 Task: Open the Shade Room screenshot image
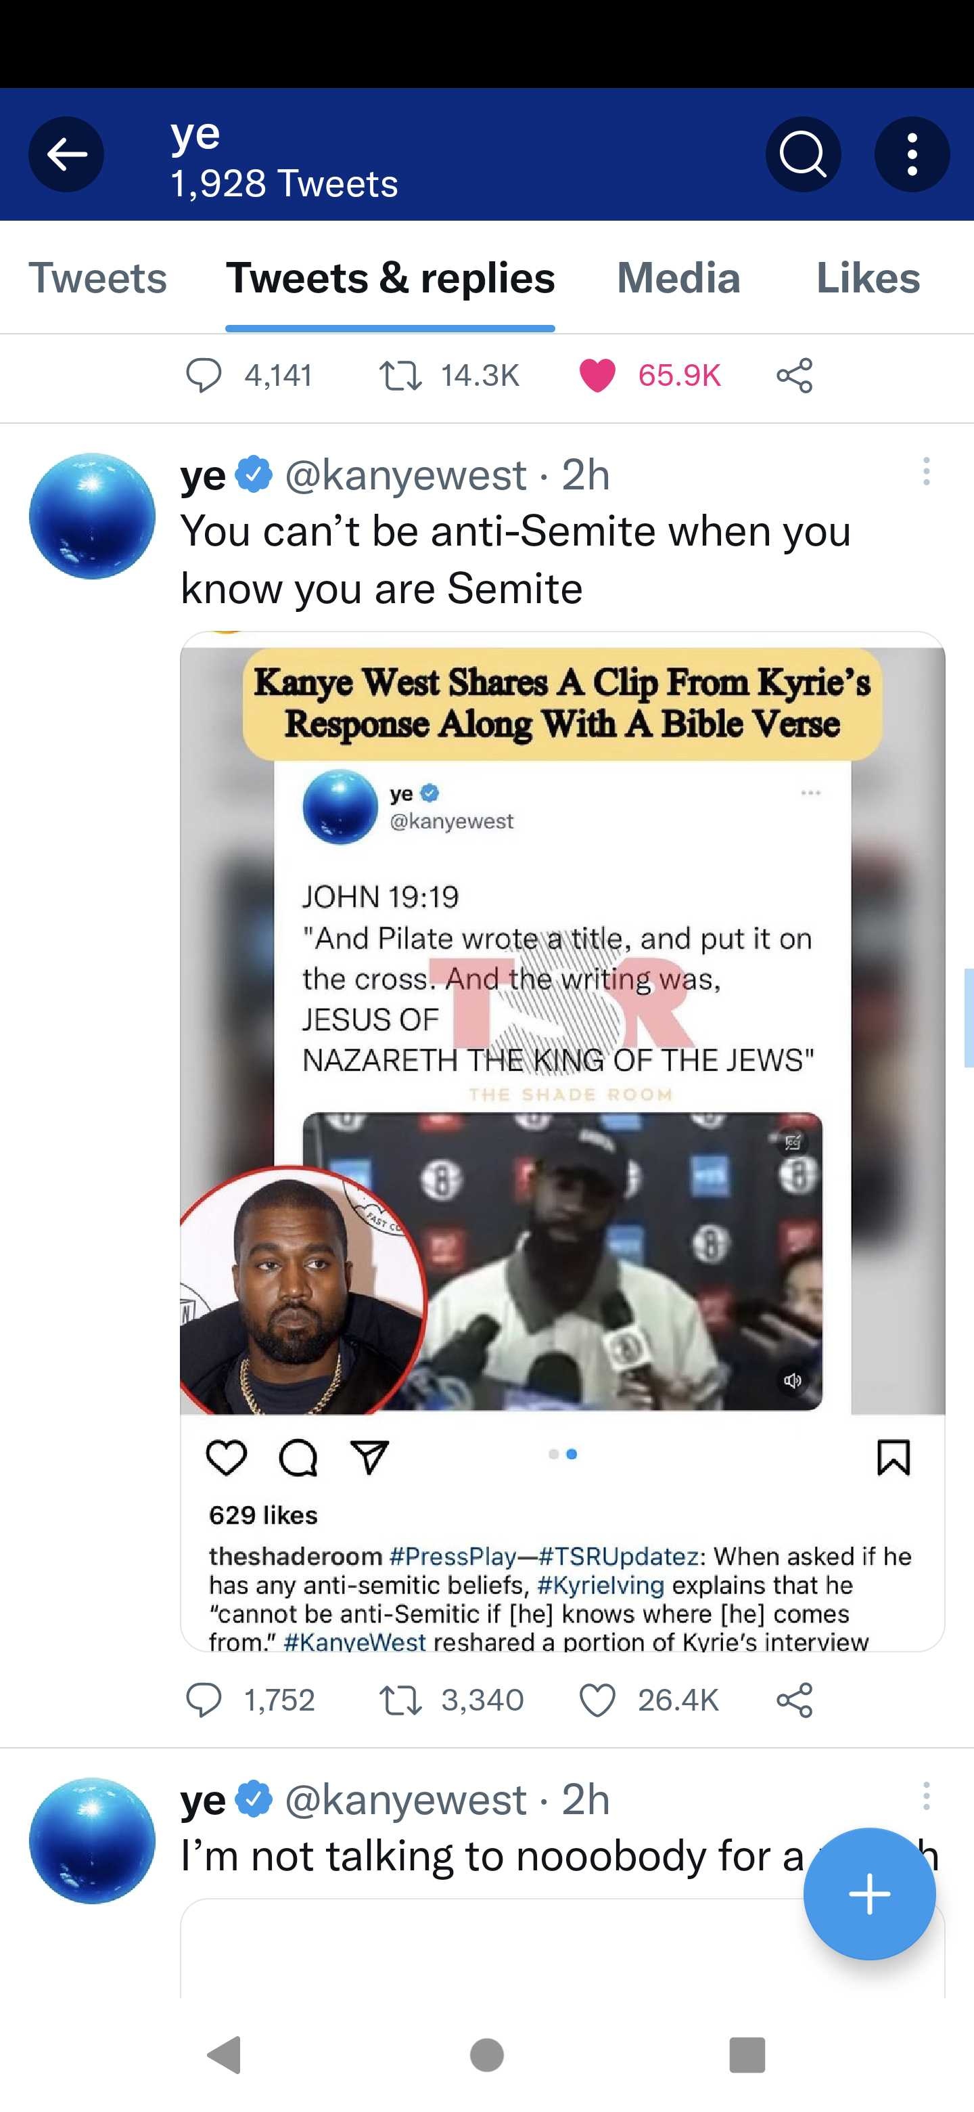[563, 1141]
